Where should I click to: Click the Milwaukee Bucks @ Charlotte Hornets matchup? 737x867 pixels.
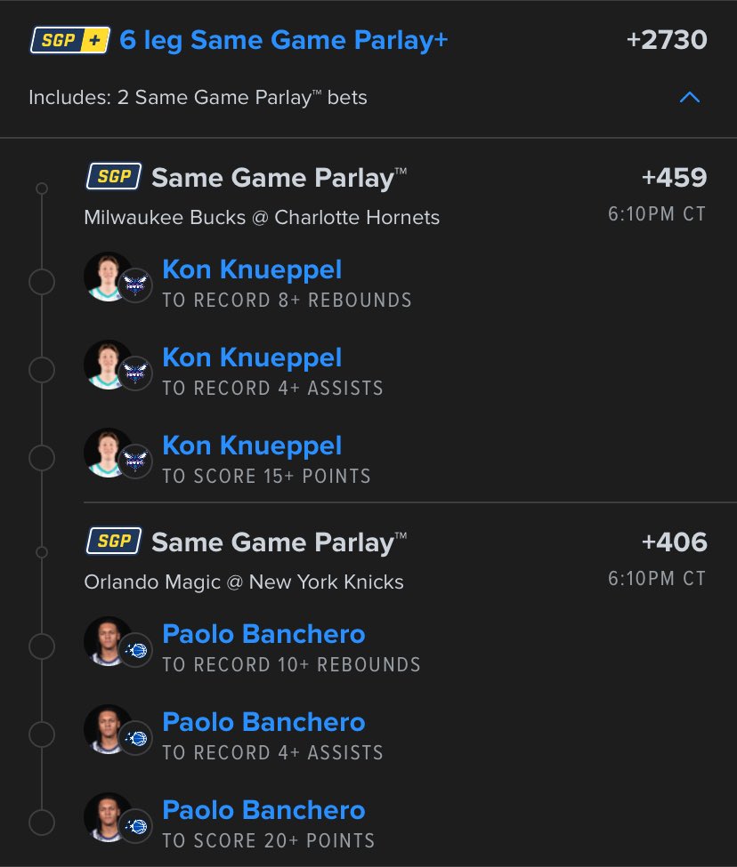[x=262, y=217]
